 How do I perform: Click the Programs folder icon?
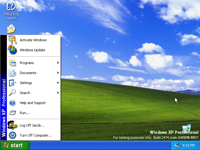point(12,63)
